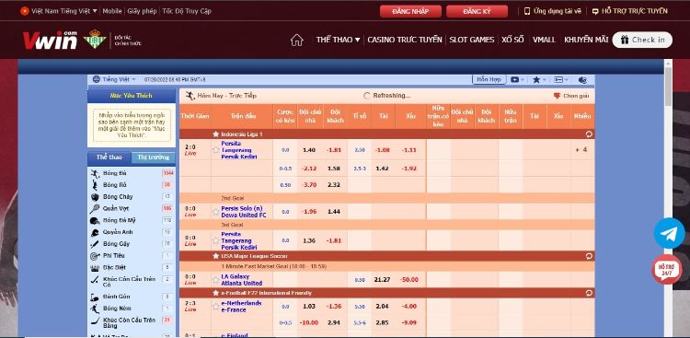Screen dimensions: 690x338
Task: Open SLOT GAMES menu
Action: point(472,40)
